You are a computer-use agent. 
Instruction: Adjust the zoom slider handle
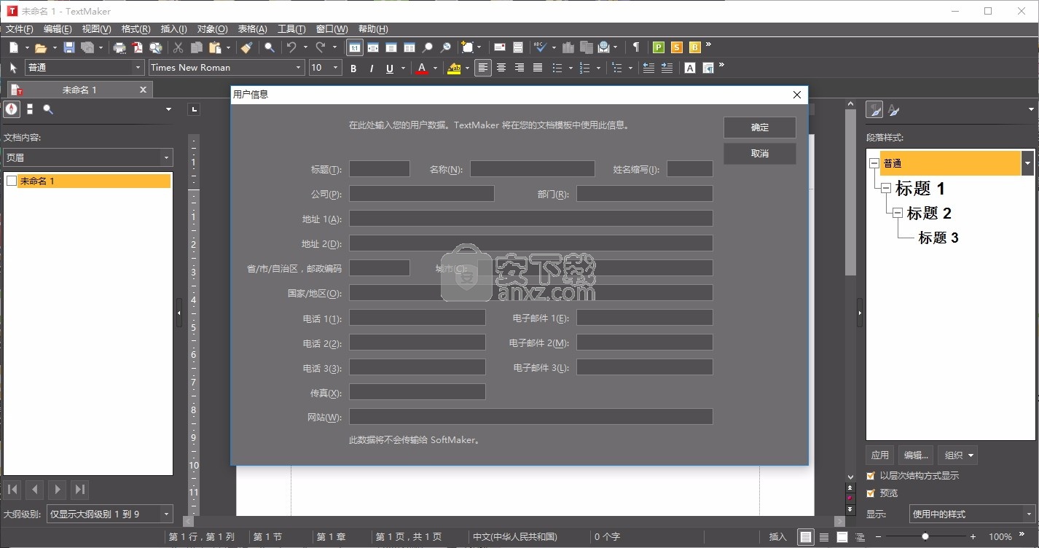click(x=925, y=536)
